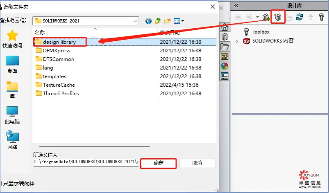Open the Design Library task pane tab

click(x=225, y=37)
